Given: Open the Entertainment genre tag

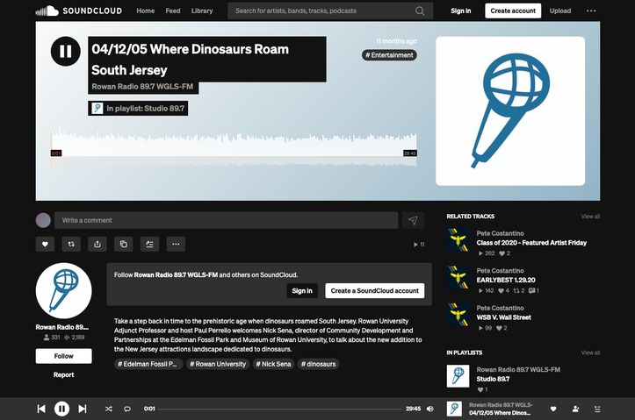Looking at the screenshot, I should point(389,55).
